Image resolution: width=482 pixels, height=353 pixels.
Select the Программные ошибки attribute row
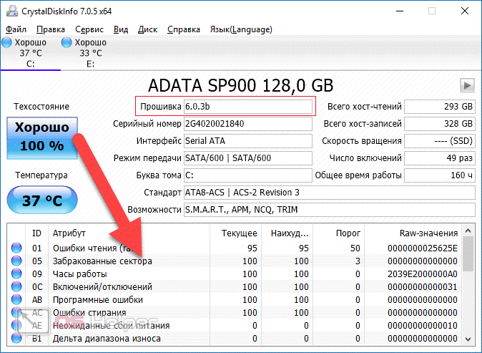point(235,300)
